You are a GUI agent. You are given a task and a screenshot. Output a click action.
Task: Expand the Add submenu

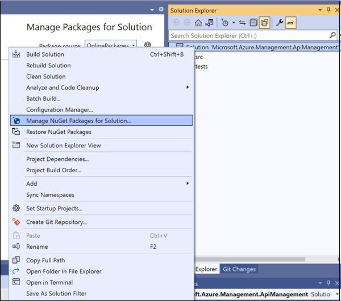tap(101, 184)
